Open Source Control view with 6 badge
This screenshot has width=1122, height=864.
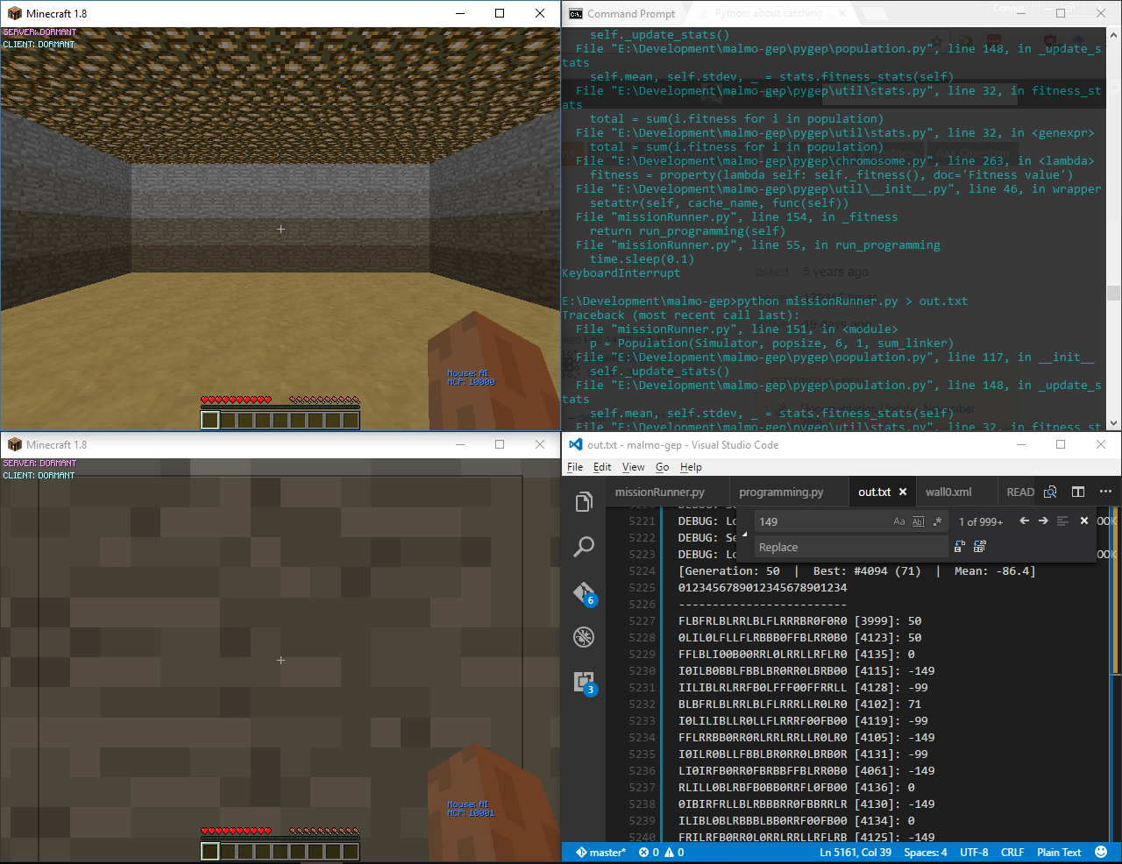click(584, 593)
